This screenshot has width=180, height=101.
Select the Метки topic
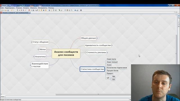click(42, 49)
